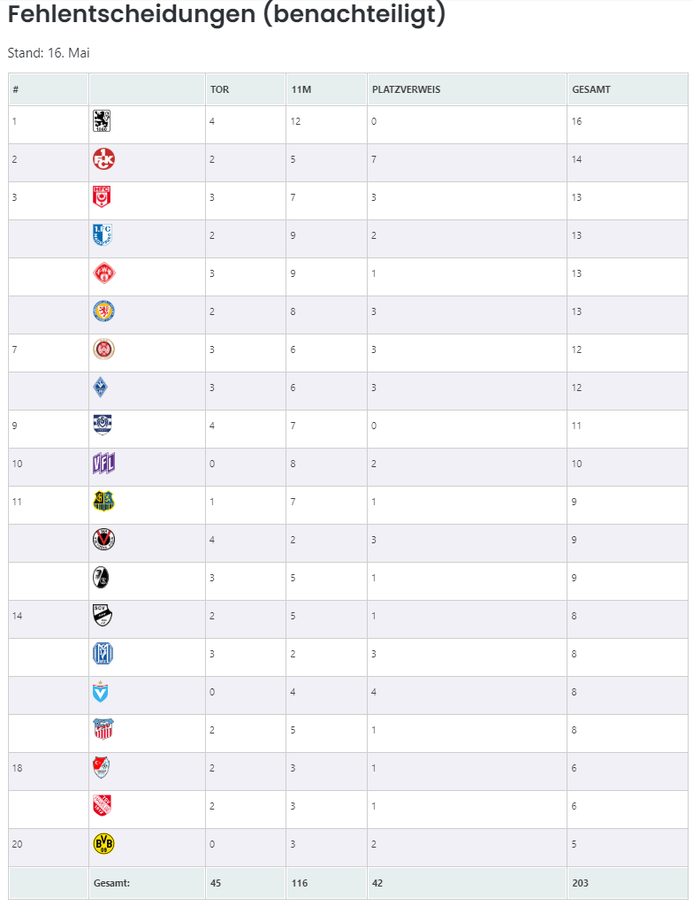This screenshot has width=693, height=906.
Task: Click the 1. FC Magdeburg blue crest
Action: tap(103, 235)
